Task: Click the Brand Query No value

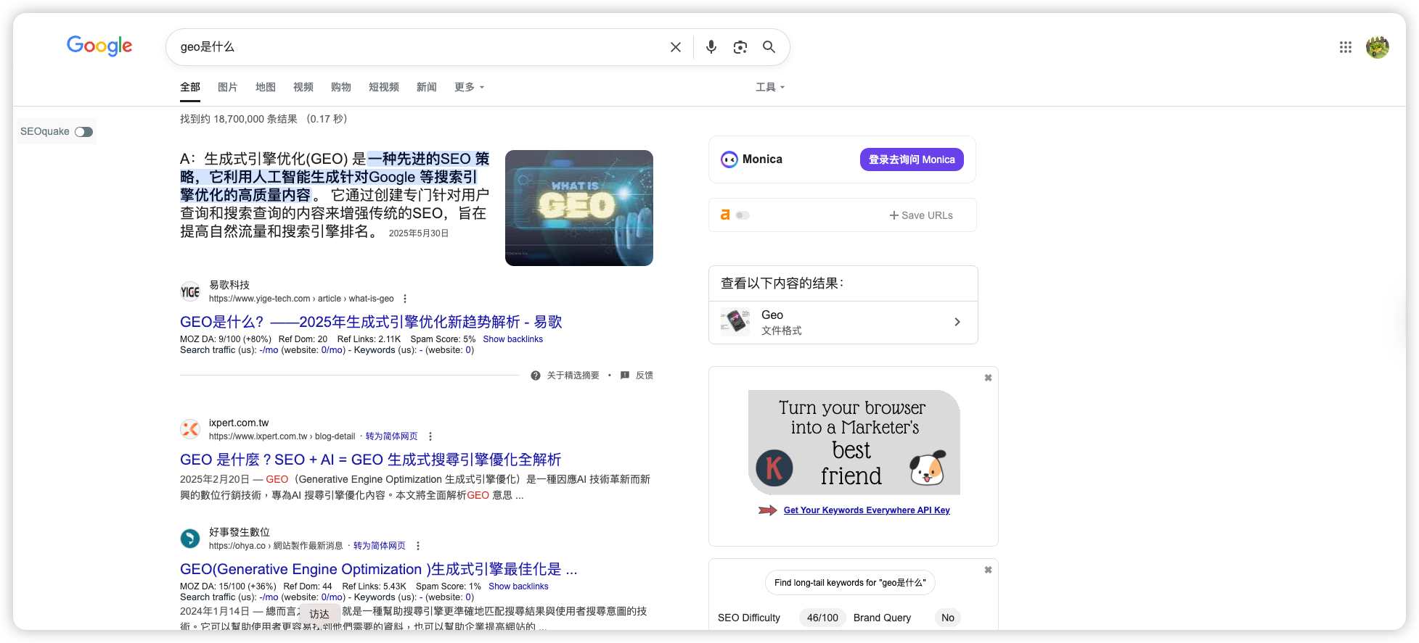Action: tap(947, 618)
